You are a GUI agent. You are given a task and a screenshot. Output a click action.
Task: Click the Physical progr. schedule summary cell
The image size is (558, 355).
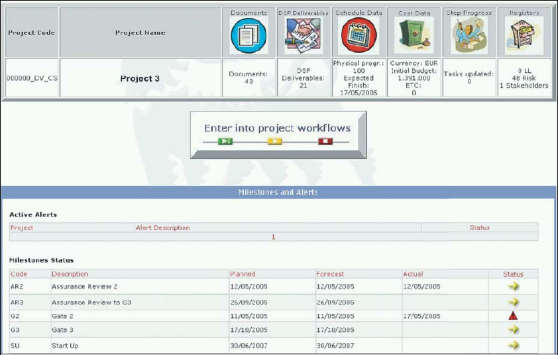(x=359, y=78)
